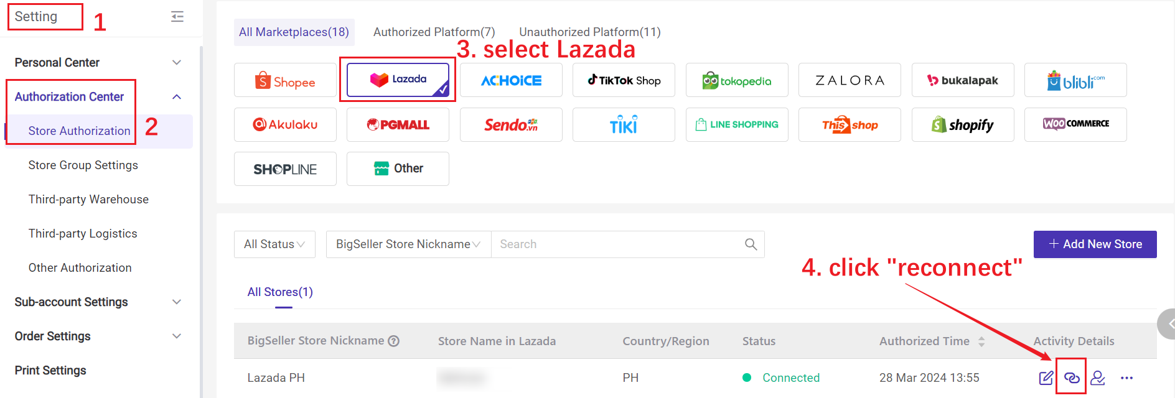Select the Shopify marketplace tile
Screen dimensions: 1175x398
coord(963,124)
